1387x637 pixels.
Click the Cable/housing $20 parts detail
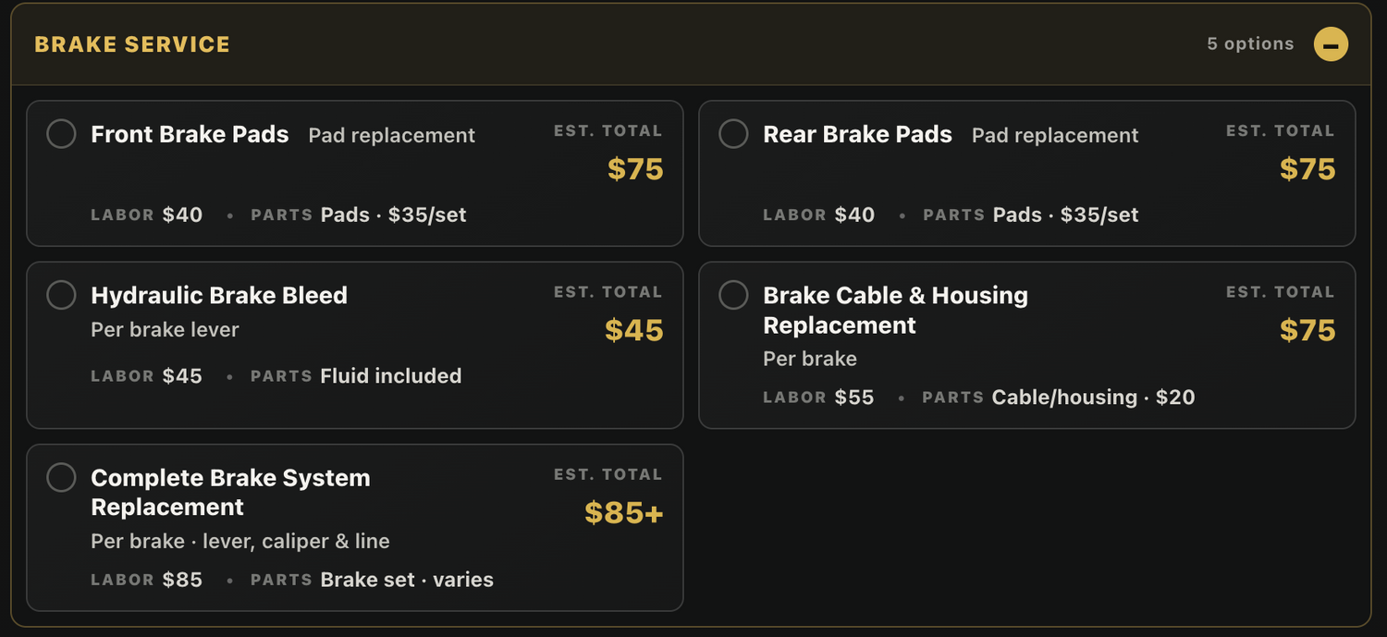1093,398
